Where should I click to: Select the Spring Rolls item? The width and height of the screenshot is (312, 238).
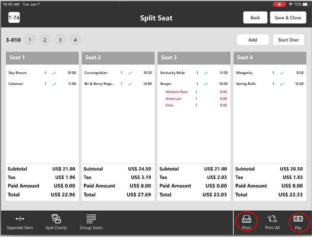click(x=269, y=84)
